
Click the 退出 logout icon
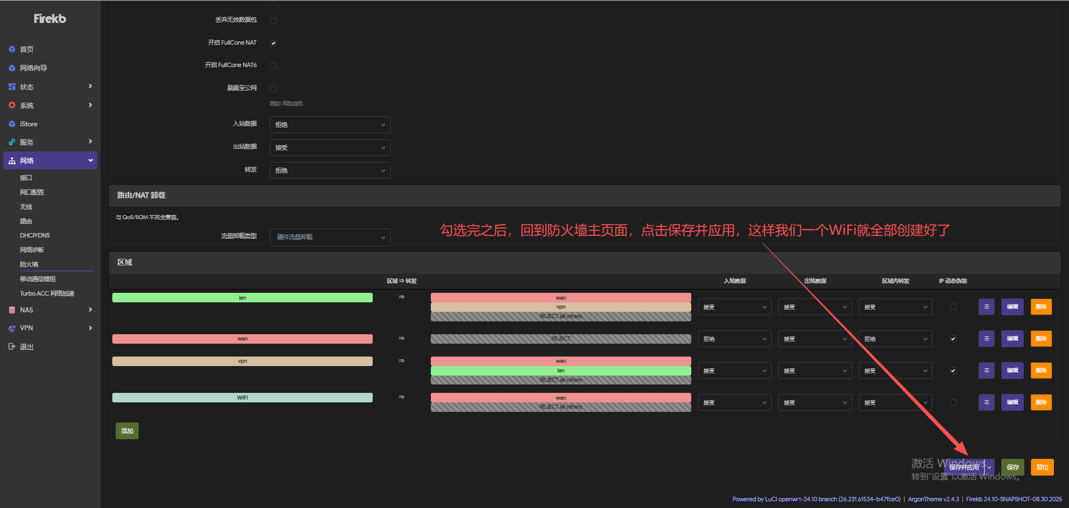[x=12, y=347]
